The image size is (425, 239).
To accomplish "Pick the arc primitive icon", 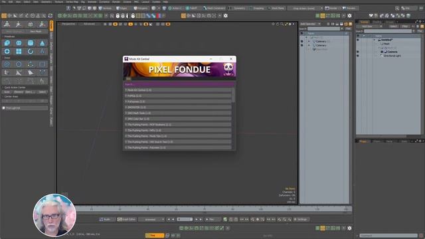I will tap(31, 51).
